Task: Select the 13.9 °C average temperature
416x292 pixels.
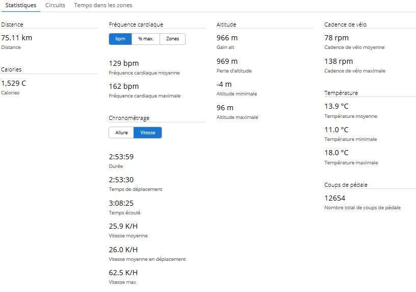Action: coord(336,106)
